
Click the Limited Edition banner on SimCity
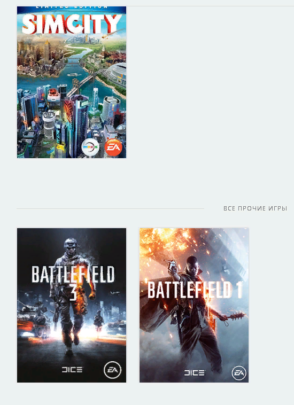72,7
